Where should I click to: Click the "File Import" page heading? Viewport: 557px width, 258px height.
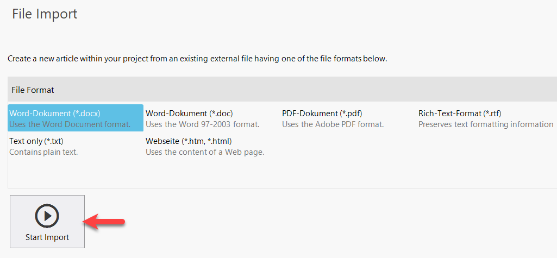[45, 14]
